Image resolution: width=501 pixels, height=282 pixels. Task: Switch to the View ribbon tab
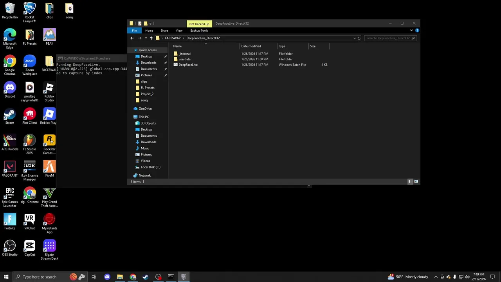179,31
